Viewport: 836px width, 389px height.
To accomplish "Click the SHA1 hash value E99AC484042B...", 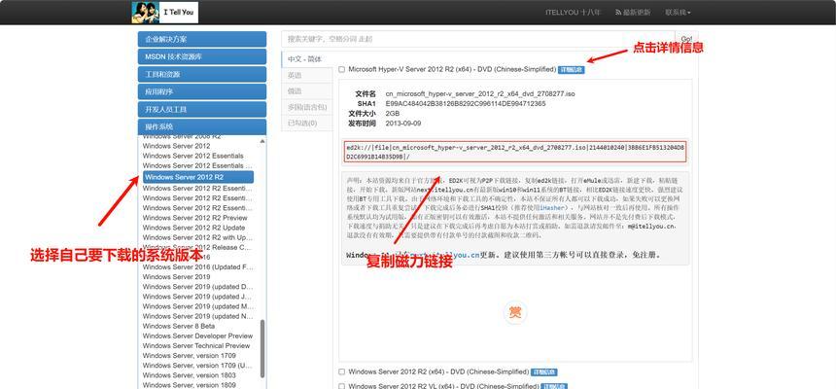I will [x=466, y=103].
